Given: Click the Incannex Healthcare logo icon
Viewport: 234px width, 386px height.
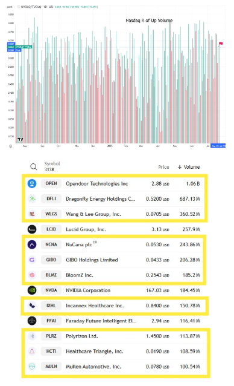Looking at the screenshot, I should tap(32, 306).
